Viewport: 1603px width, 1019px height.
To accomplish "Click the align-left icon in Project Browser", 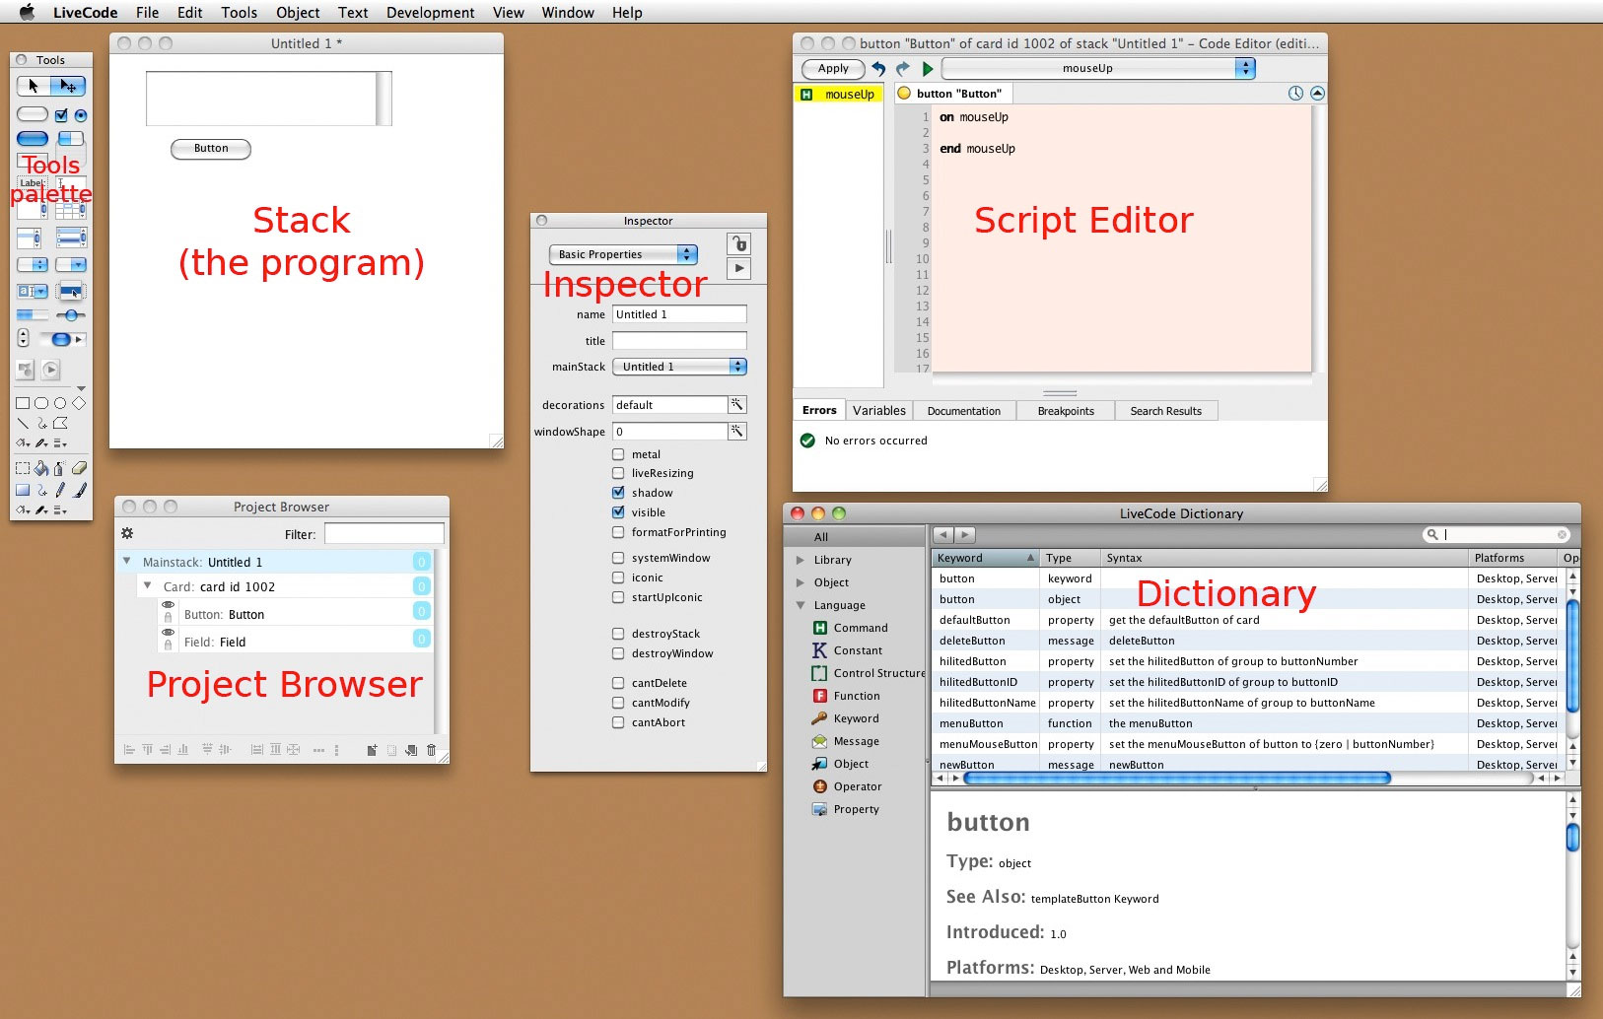I will point(128,750).
